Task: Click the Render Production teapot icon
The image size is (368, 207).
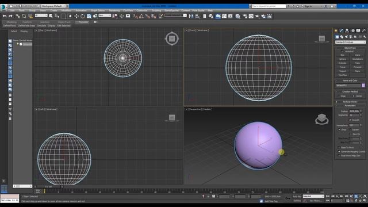Action: pyautogui.click(x=257, y=16)
